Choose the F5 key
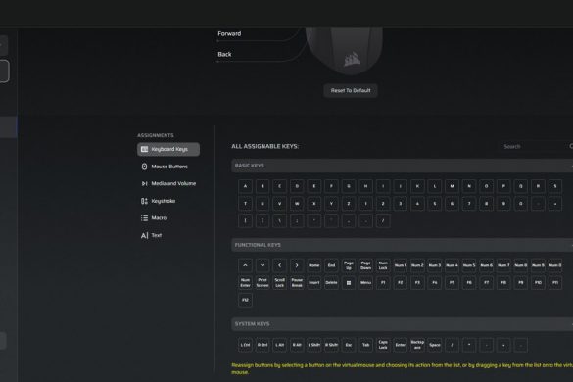 click(452, 282)
